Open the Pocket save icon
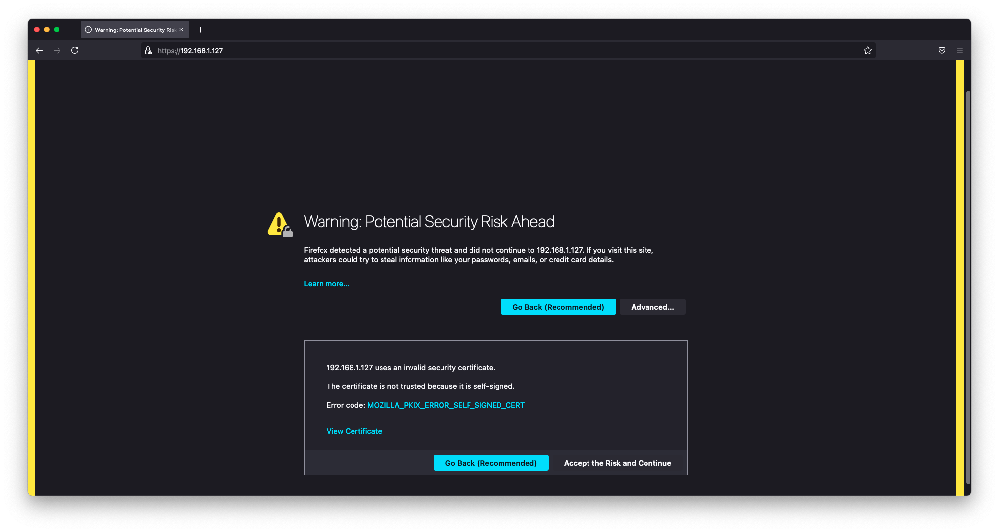 coord(941,50)
